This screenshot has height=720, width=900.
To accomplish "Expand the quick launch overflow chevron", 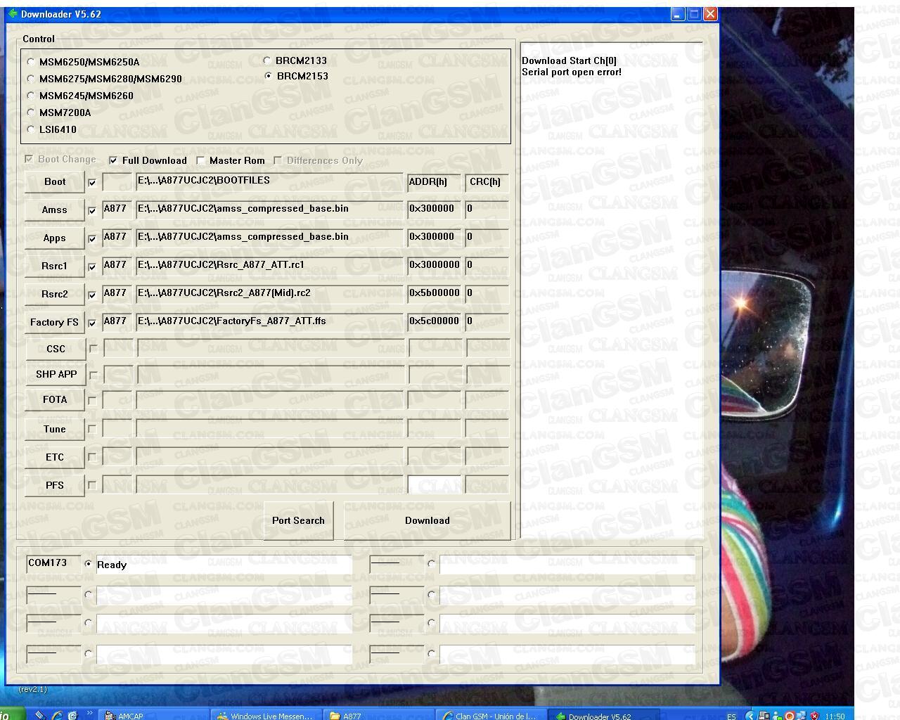I will click(90, 714).
